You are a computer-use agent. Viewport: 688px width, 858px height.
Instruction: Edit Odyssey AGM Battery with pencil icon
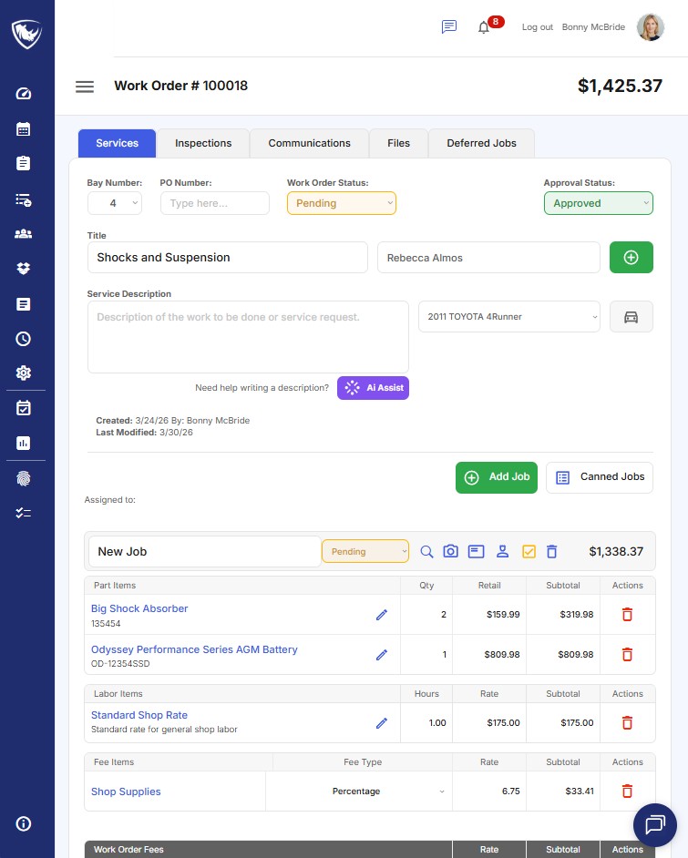(x=382, y=655)
